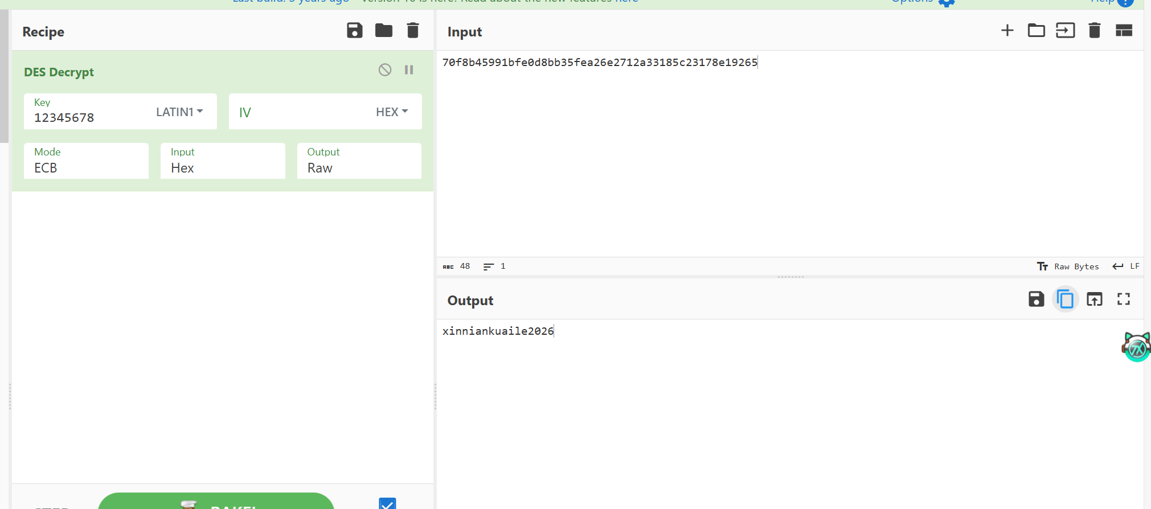Click the green BAKE button
The height and width of the screenshot is (509, 1151).
tap(216, 502)
